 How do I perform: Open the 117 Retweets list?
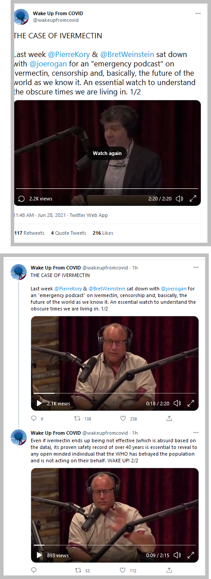pyautogui.click(x=29, y=233)
